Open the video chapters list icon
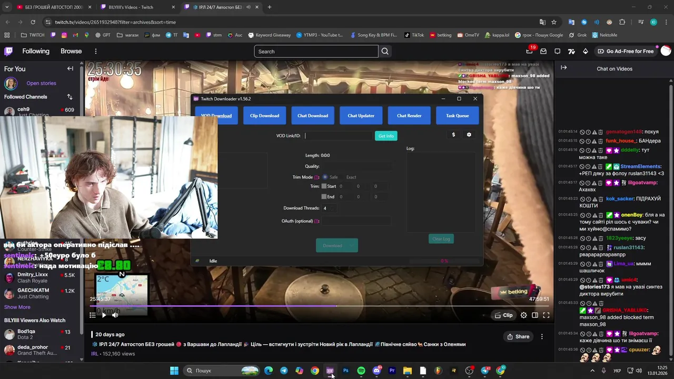Viewport: 674px width, 379px height. (x=93, y=315)
